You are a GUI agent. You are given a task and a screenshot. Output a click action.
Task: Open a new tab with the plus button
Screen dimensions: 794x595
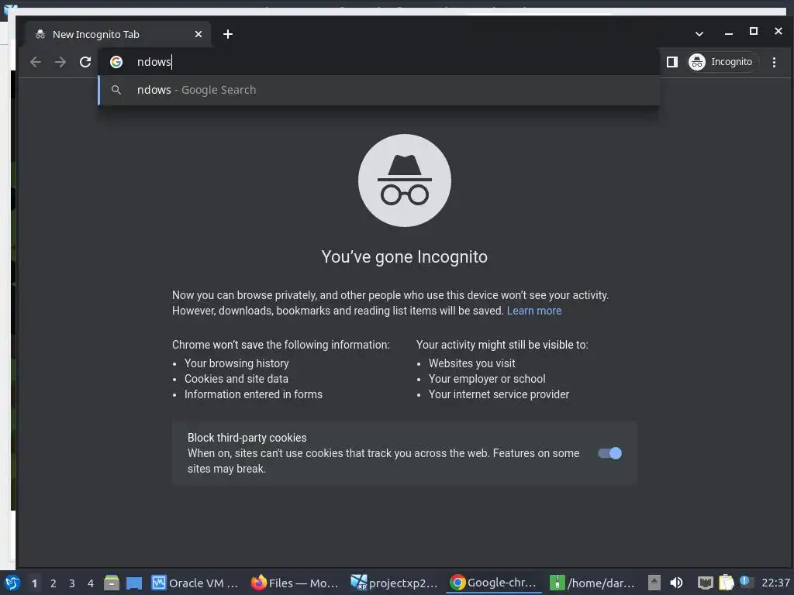pyautogui.click(x=228, y=34)
